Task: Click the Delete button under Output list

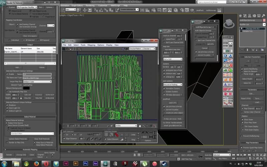Action: click(x=42, y=67)
